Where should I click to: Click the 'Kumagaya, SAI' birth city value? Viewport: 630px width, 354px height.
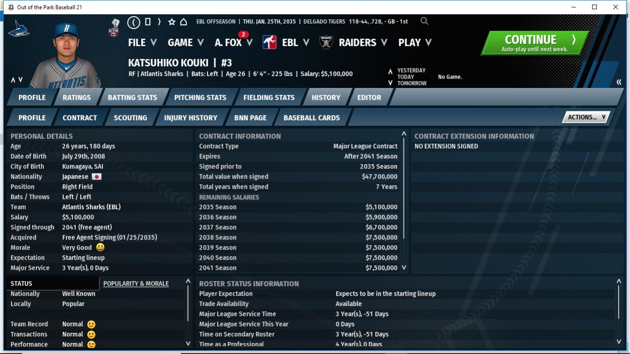pos(83,166)
